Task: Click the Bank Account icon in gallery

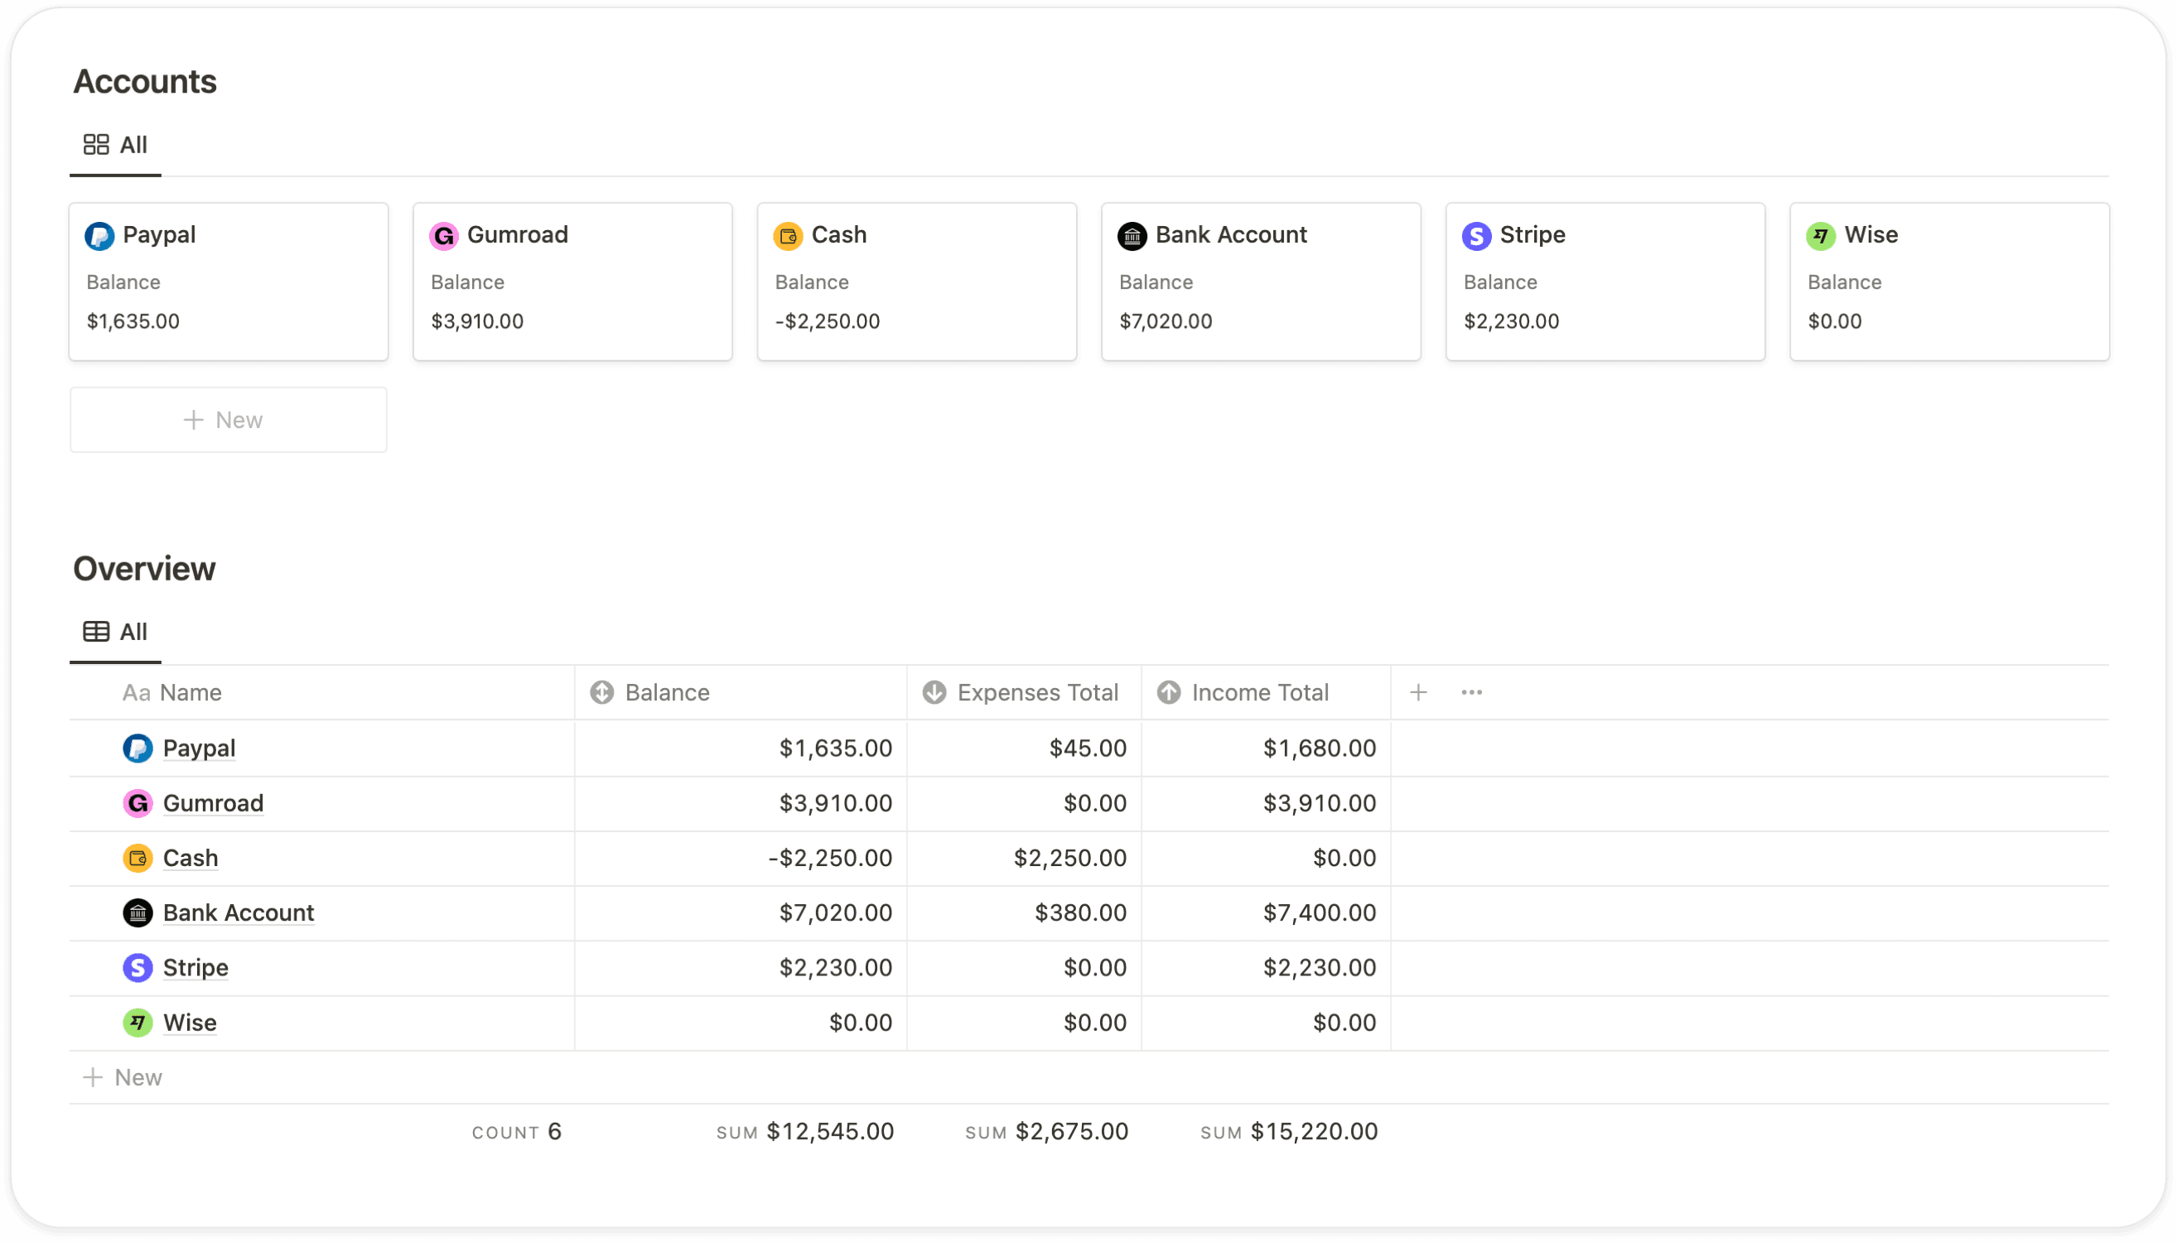Action: point(1132,235)
